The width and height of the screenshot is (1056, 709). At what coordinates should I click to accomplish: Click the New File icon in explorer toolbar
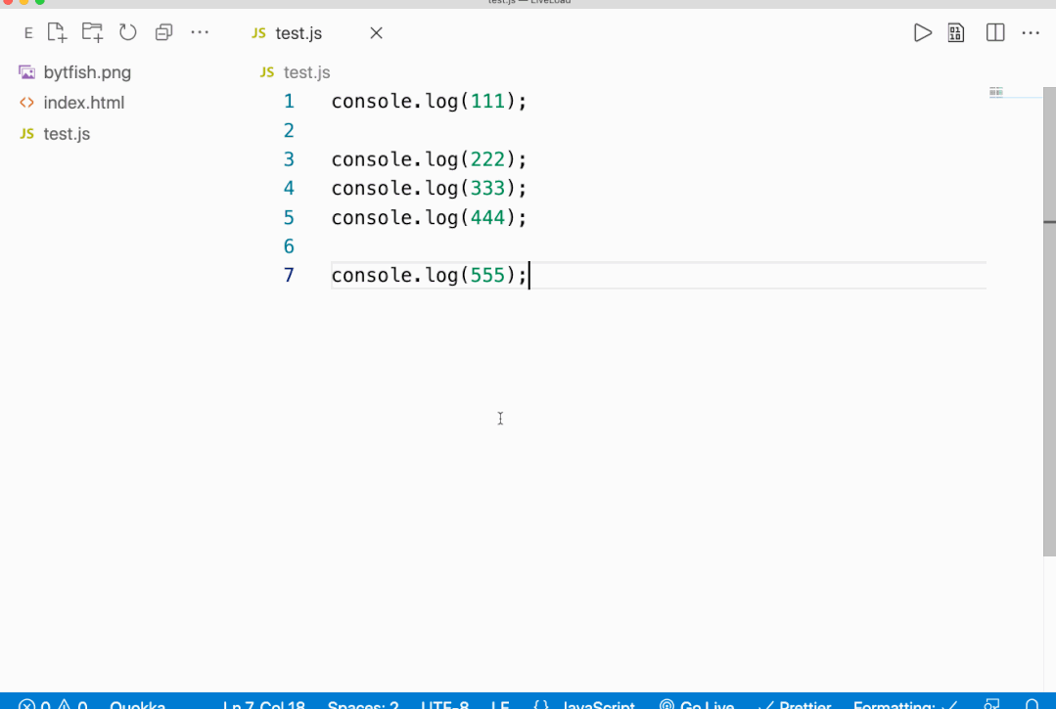(x=57, y=32)
